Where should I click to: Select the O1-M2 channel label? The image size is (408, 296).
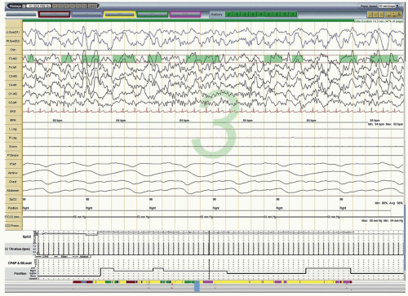coord(13,94)
